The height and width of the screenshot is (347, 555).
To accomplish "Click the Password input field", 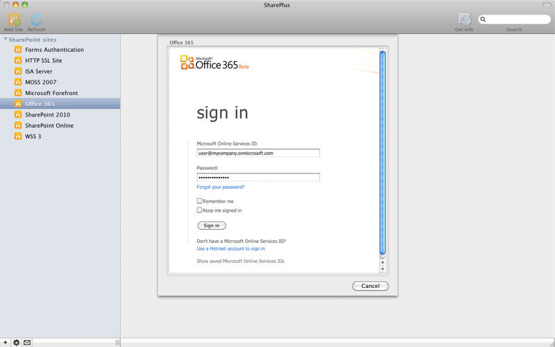I will (x=258, y=177).
